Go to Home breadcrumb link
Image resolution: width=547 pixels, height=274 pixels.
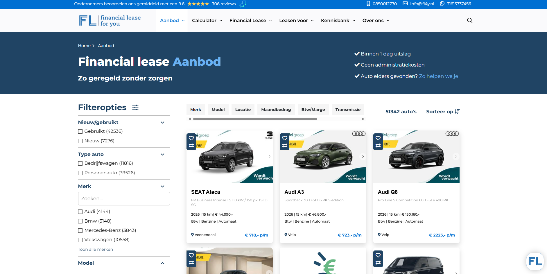[84, 46]
